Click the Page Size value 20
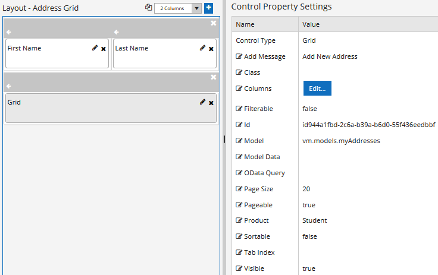 pyautogui.click(x=306, y=189)
